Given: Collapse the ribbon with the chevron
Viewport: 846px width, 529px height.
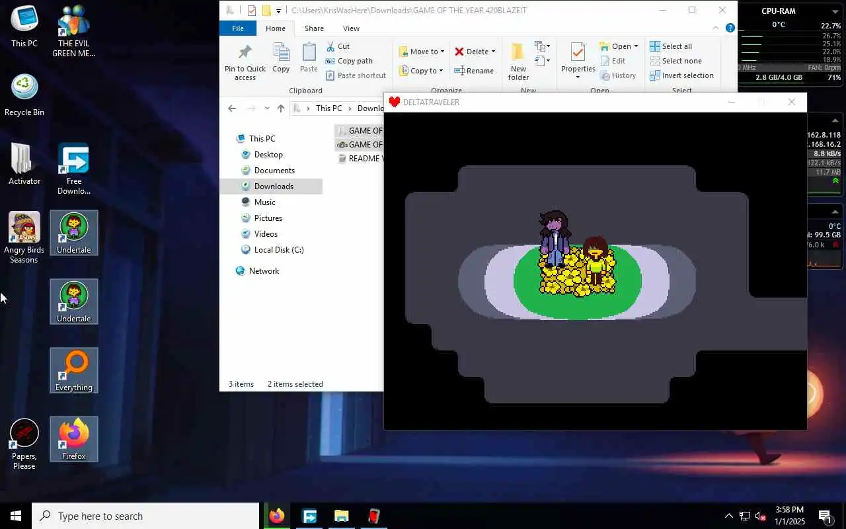Looking at the screenshot, I should 715,28.
